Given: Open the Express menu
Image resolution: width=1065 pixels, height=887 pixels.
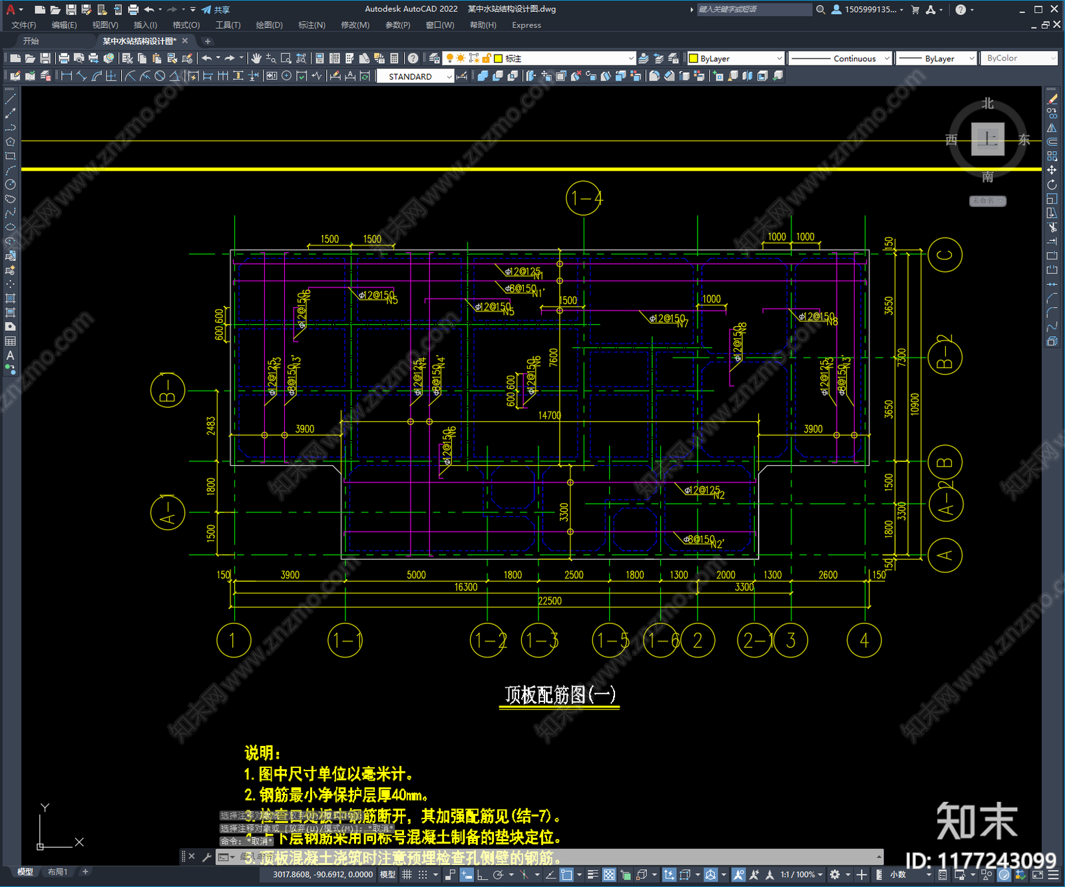Looking at the screenshot, I should point(527,25).
